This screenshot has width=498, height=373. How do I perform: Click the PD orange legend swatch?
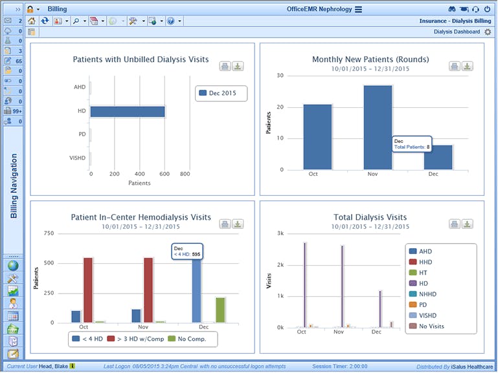coord(413,304)
